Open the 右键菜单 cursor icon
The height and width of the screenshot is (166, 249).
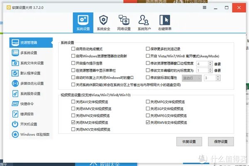(165, 20)
